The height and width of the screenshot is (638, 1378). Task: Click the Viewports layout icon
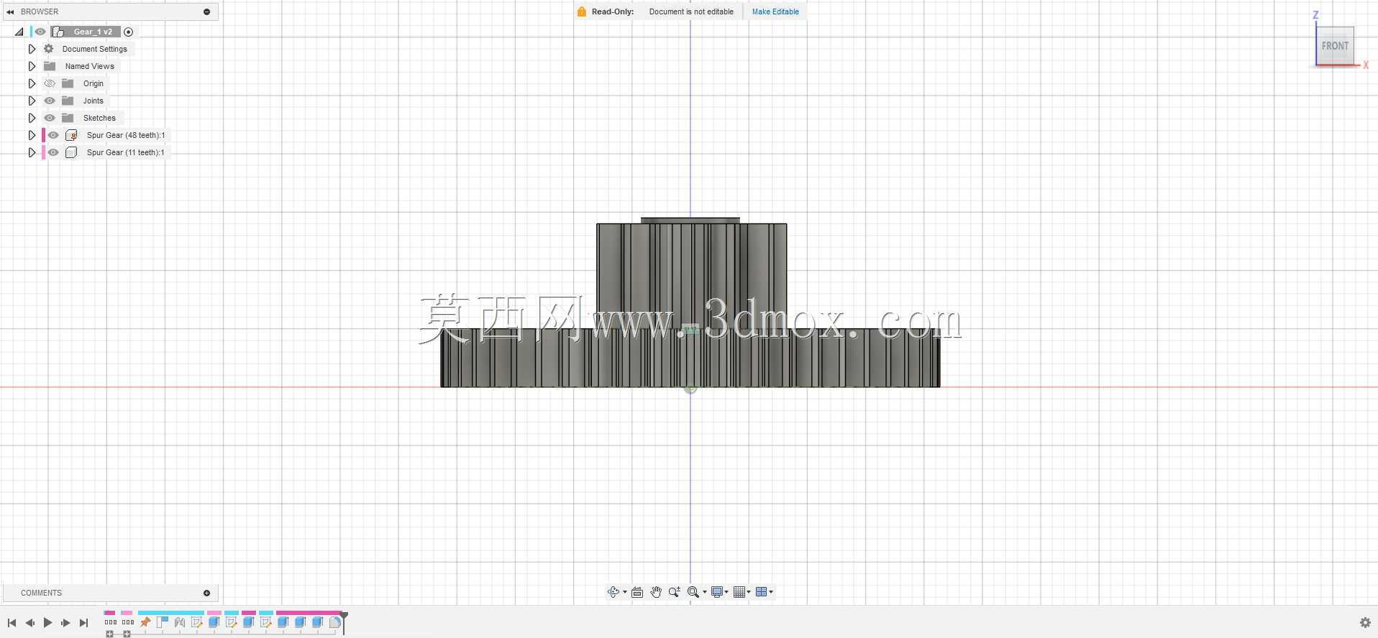pyautogui.click(x=761, y=592)
